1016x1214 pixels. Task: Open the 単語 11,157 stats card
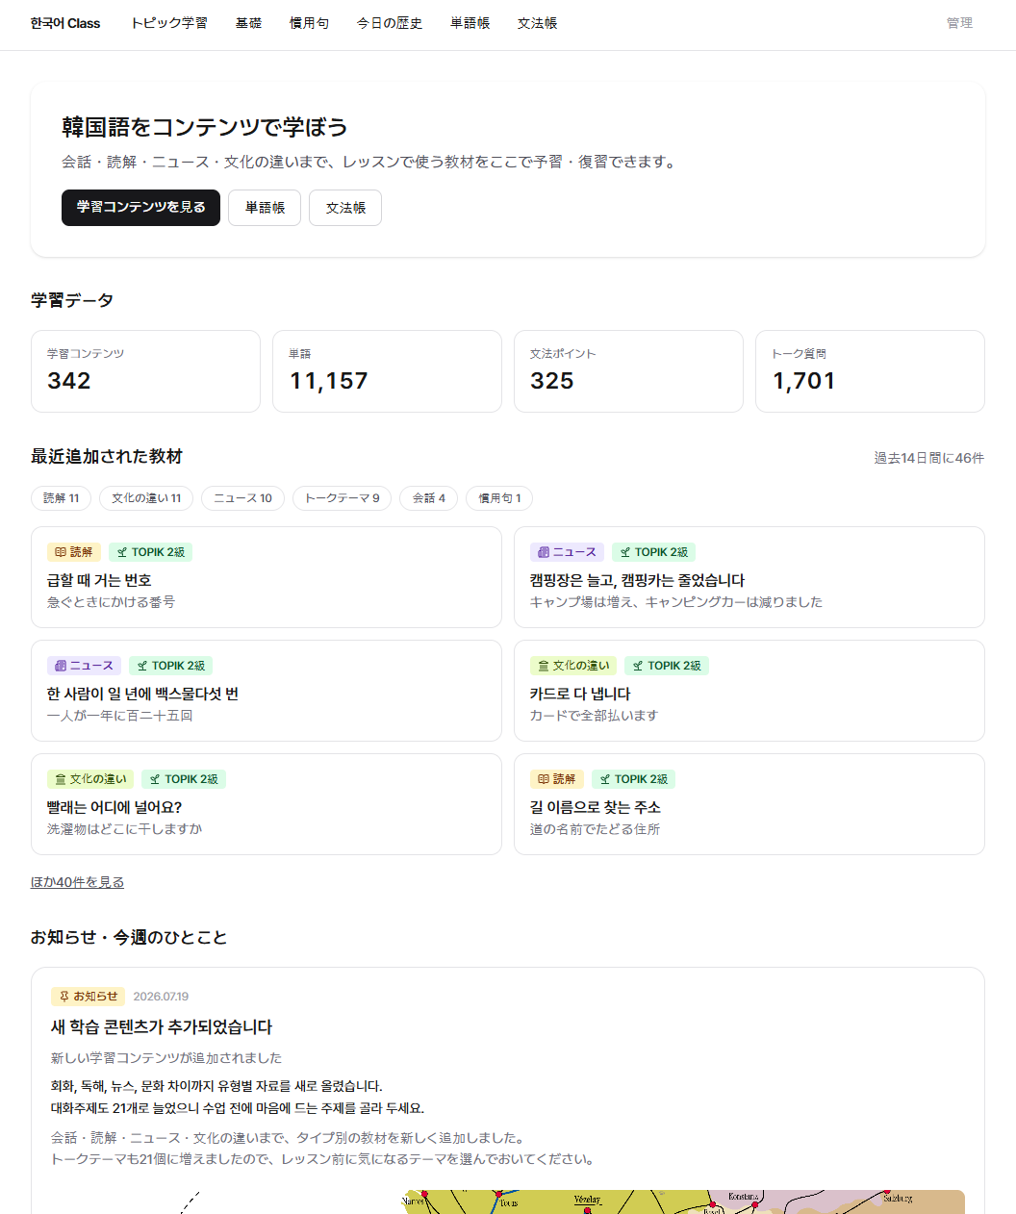pos(387,371)
